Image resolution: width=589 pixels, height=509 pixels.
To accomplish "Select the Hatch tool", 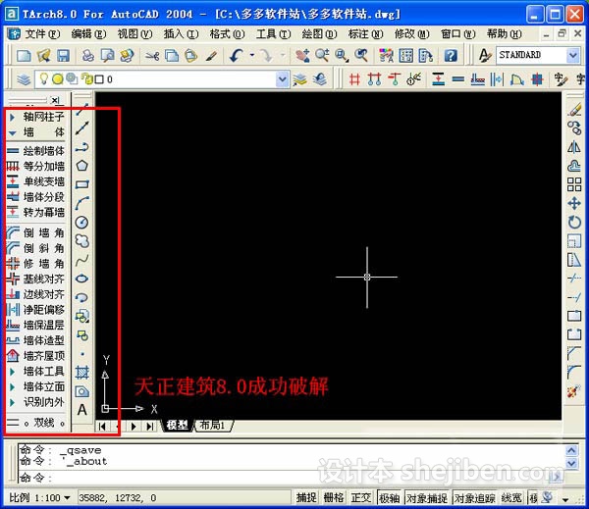I will [x=82, y=373].
